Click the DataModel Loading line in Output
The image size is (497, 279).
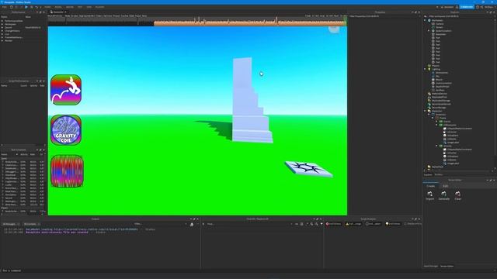(82, 229)
